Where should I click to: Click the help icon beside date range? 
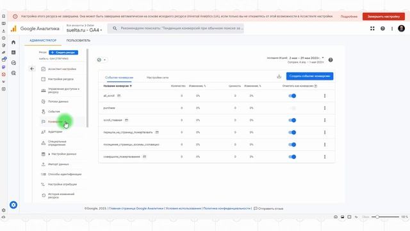coord(331,60)
